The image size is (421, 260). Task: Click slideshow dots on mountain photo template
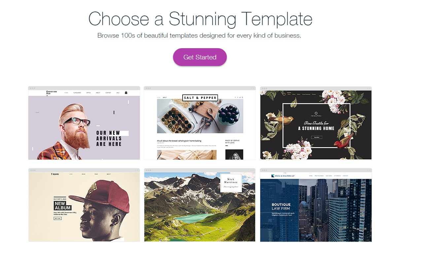tap(198, 239)
